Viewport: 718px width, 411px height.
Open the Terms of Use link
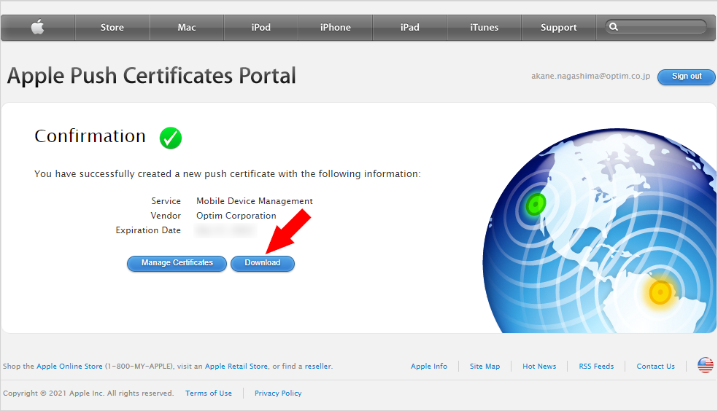tap(209, 394)
